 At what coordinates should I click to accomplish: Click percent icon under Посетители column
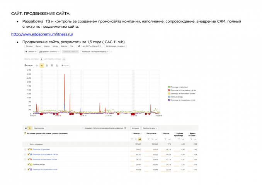pyautogui.click(x=152, y=139)
